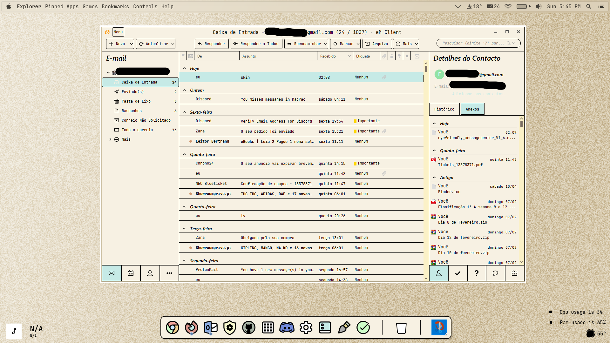Open Discord from the dock

pyautogui.click(x=287, y=327)
